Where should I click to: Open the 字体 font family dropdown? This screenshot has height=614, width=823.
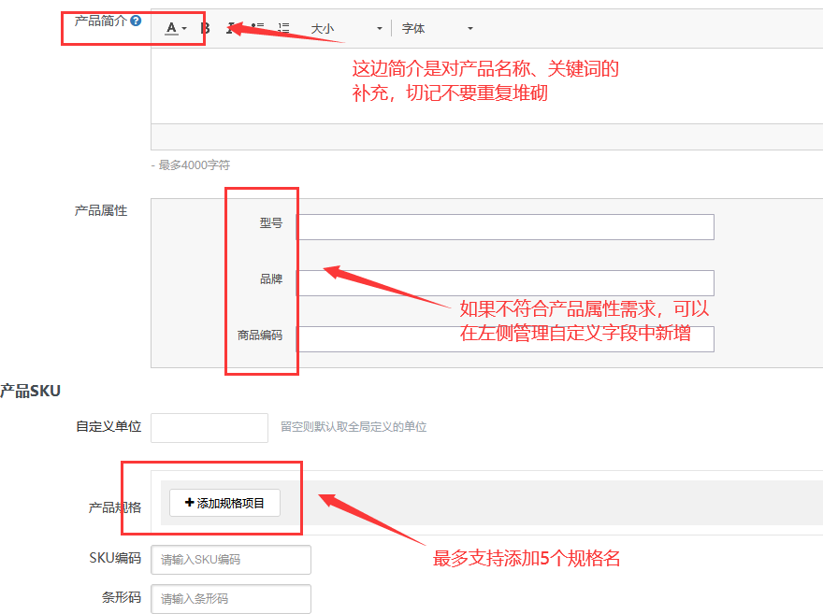tap(437, 29)
